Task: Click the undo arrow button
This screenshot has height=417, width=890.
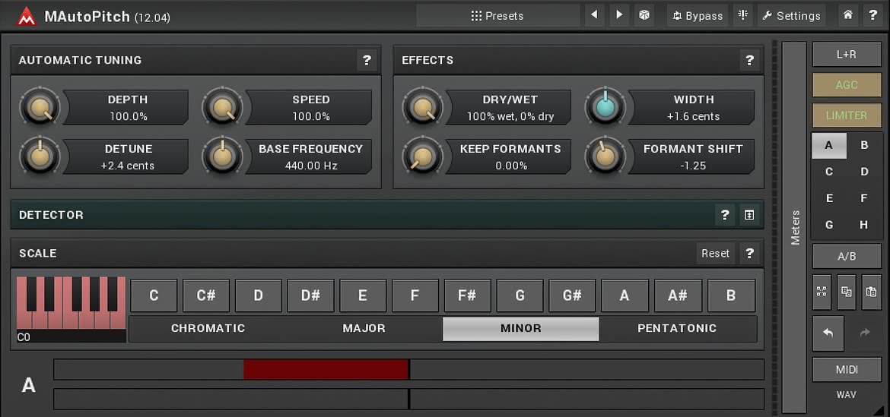Action: (828, 333)
